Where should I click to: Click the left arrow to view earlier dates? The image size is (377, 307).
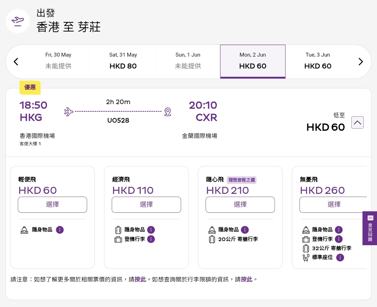click(x=16, y=61)
